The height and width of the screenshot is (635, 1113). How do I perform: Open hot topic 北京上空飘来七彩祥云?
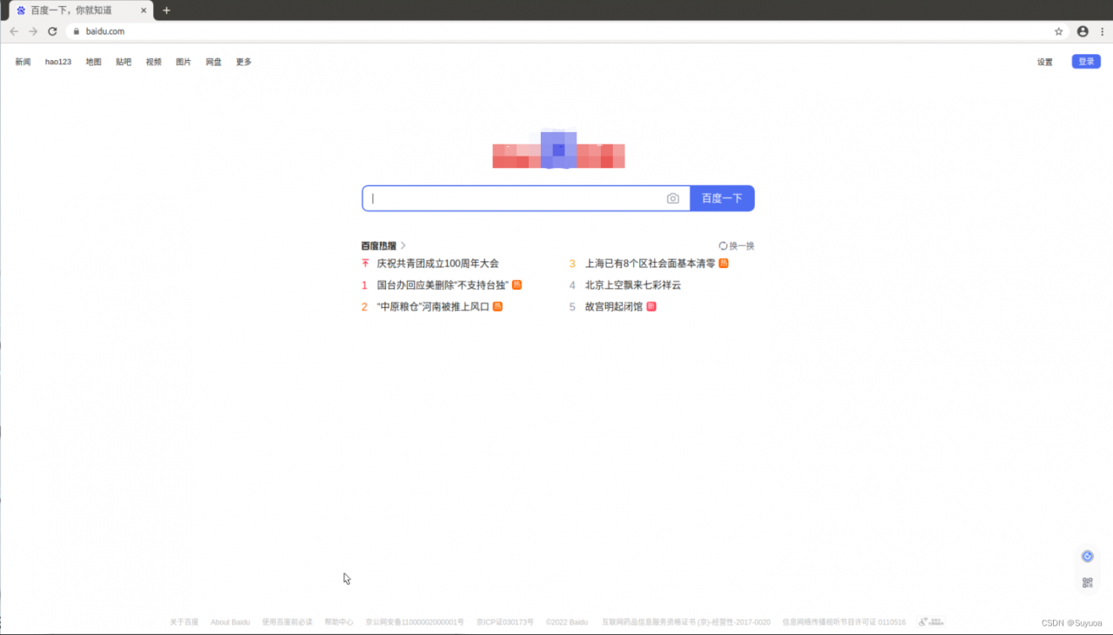[633, 285]
